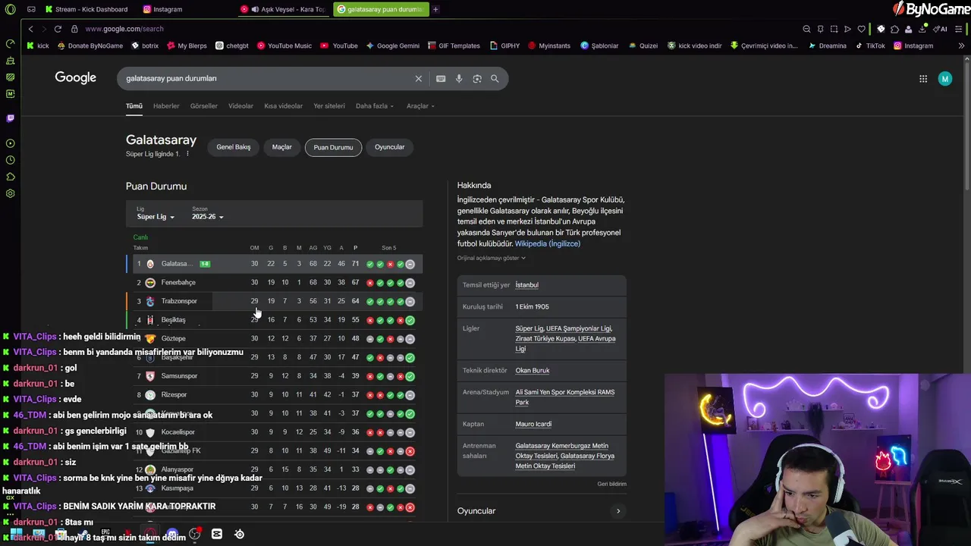Open the İstanbul link

tap(526, 285)
